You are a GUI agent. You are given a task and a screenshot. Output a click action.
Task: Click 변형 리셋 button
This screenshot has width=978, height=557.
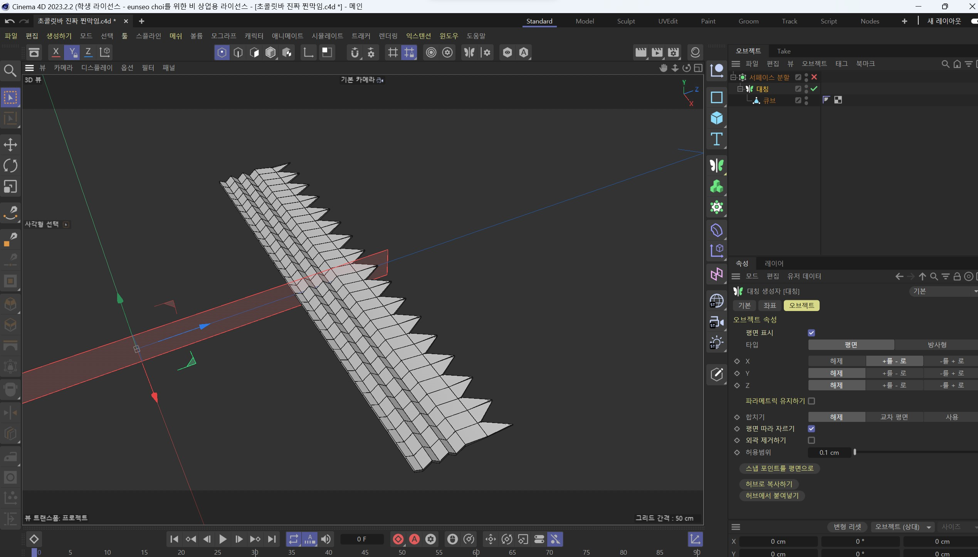point(847,527)
